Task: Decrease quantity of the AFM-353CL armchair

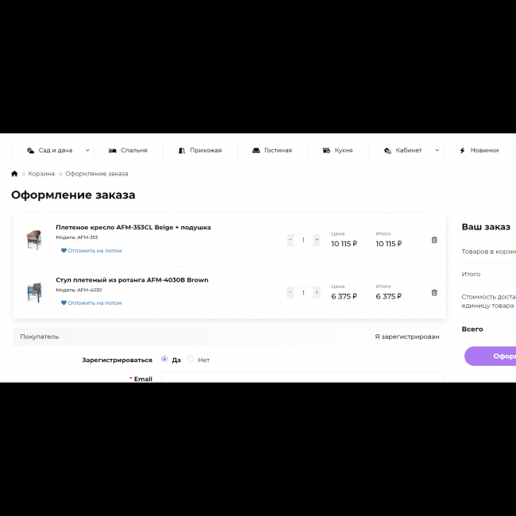Action: (x=290, y=240)
